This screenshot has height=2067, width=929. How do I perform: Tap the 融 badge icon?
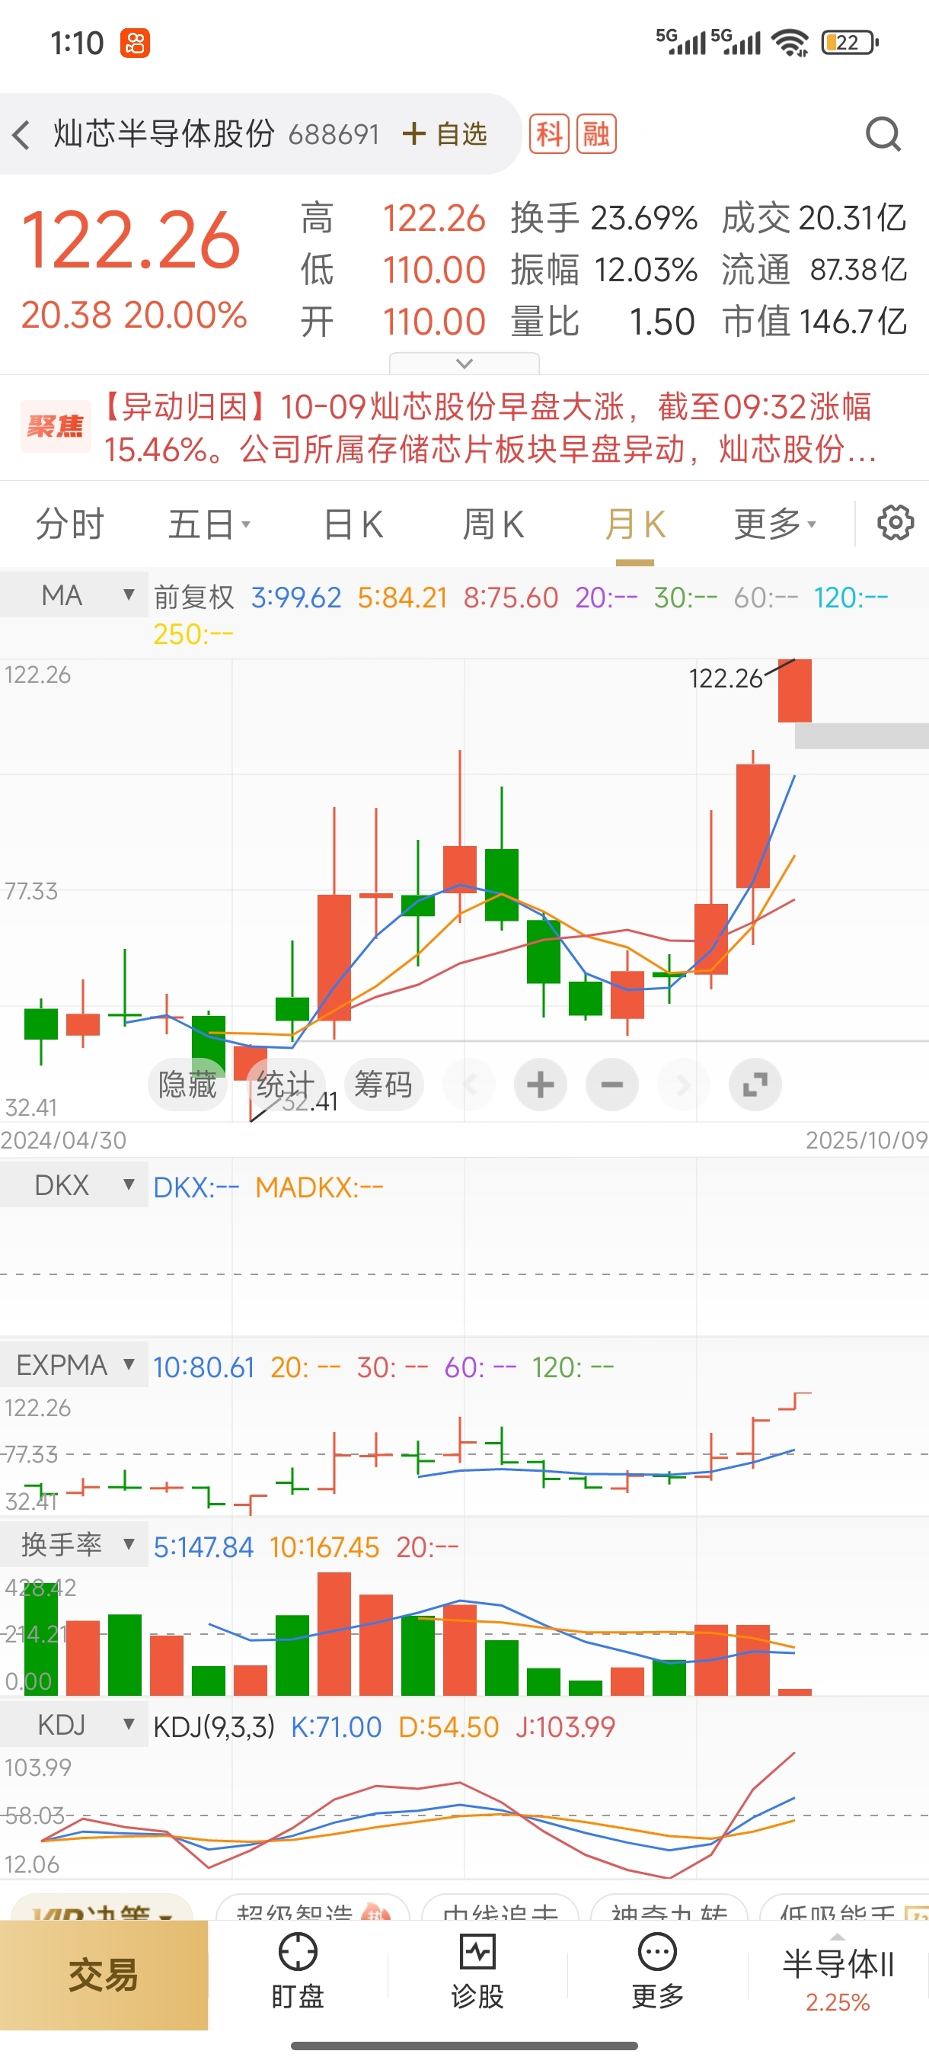point(596,133)
